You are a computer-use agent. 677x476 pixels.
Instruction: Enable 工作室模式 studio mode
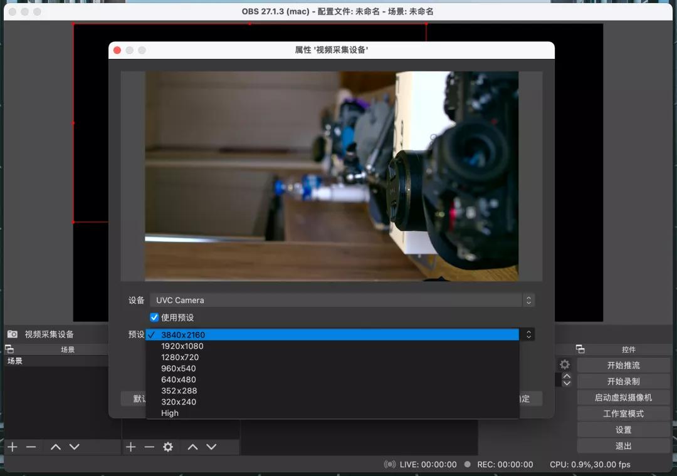coord(623,414)
